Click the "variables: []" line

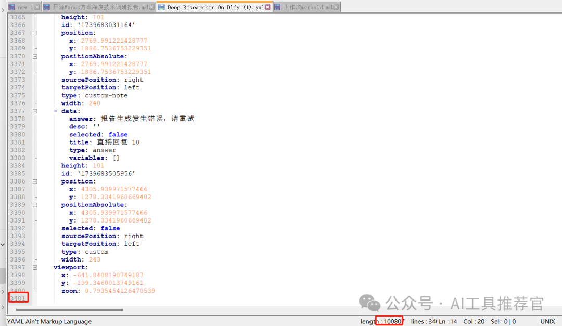click(94, 158)
